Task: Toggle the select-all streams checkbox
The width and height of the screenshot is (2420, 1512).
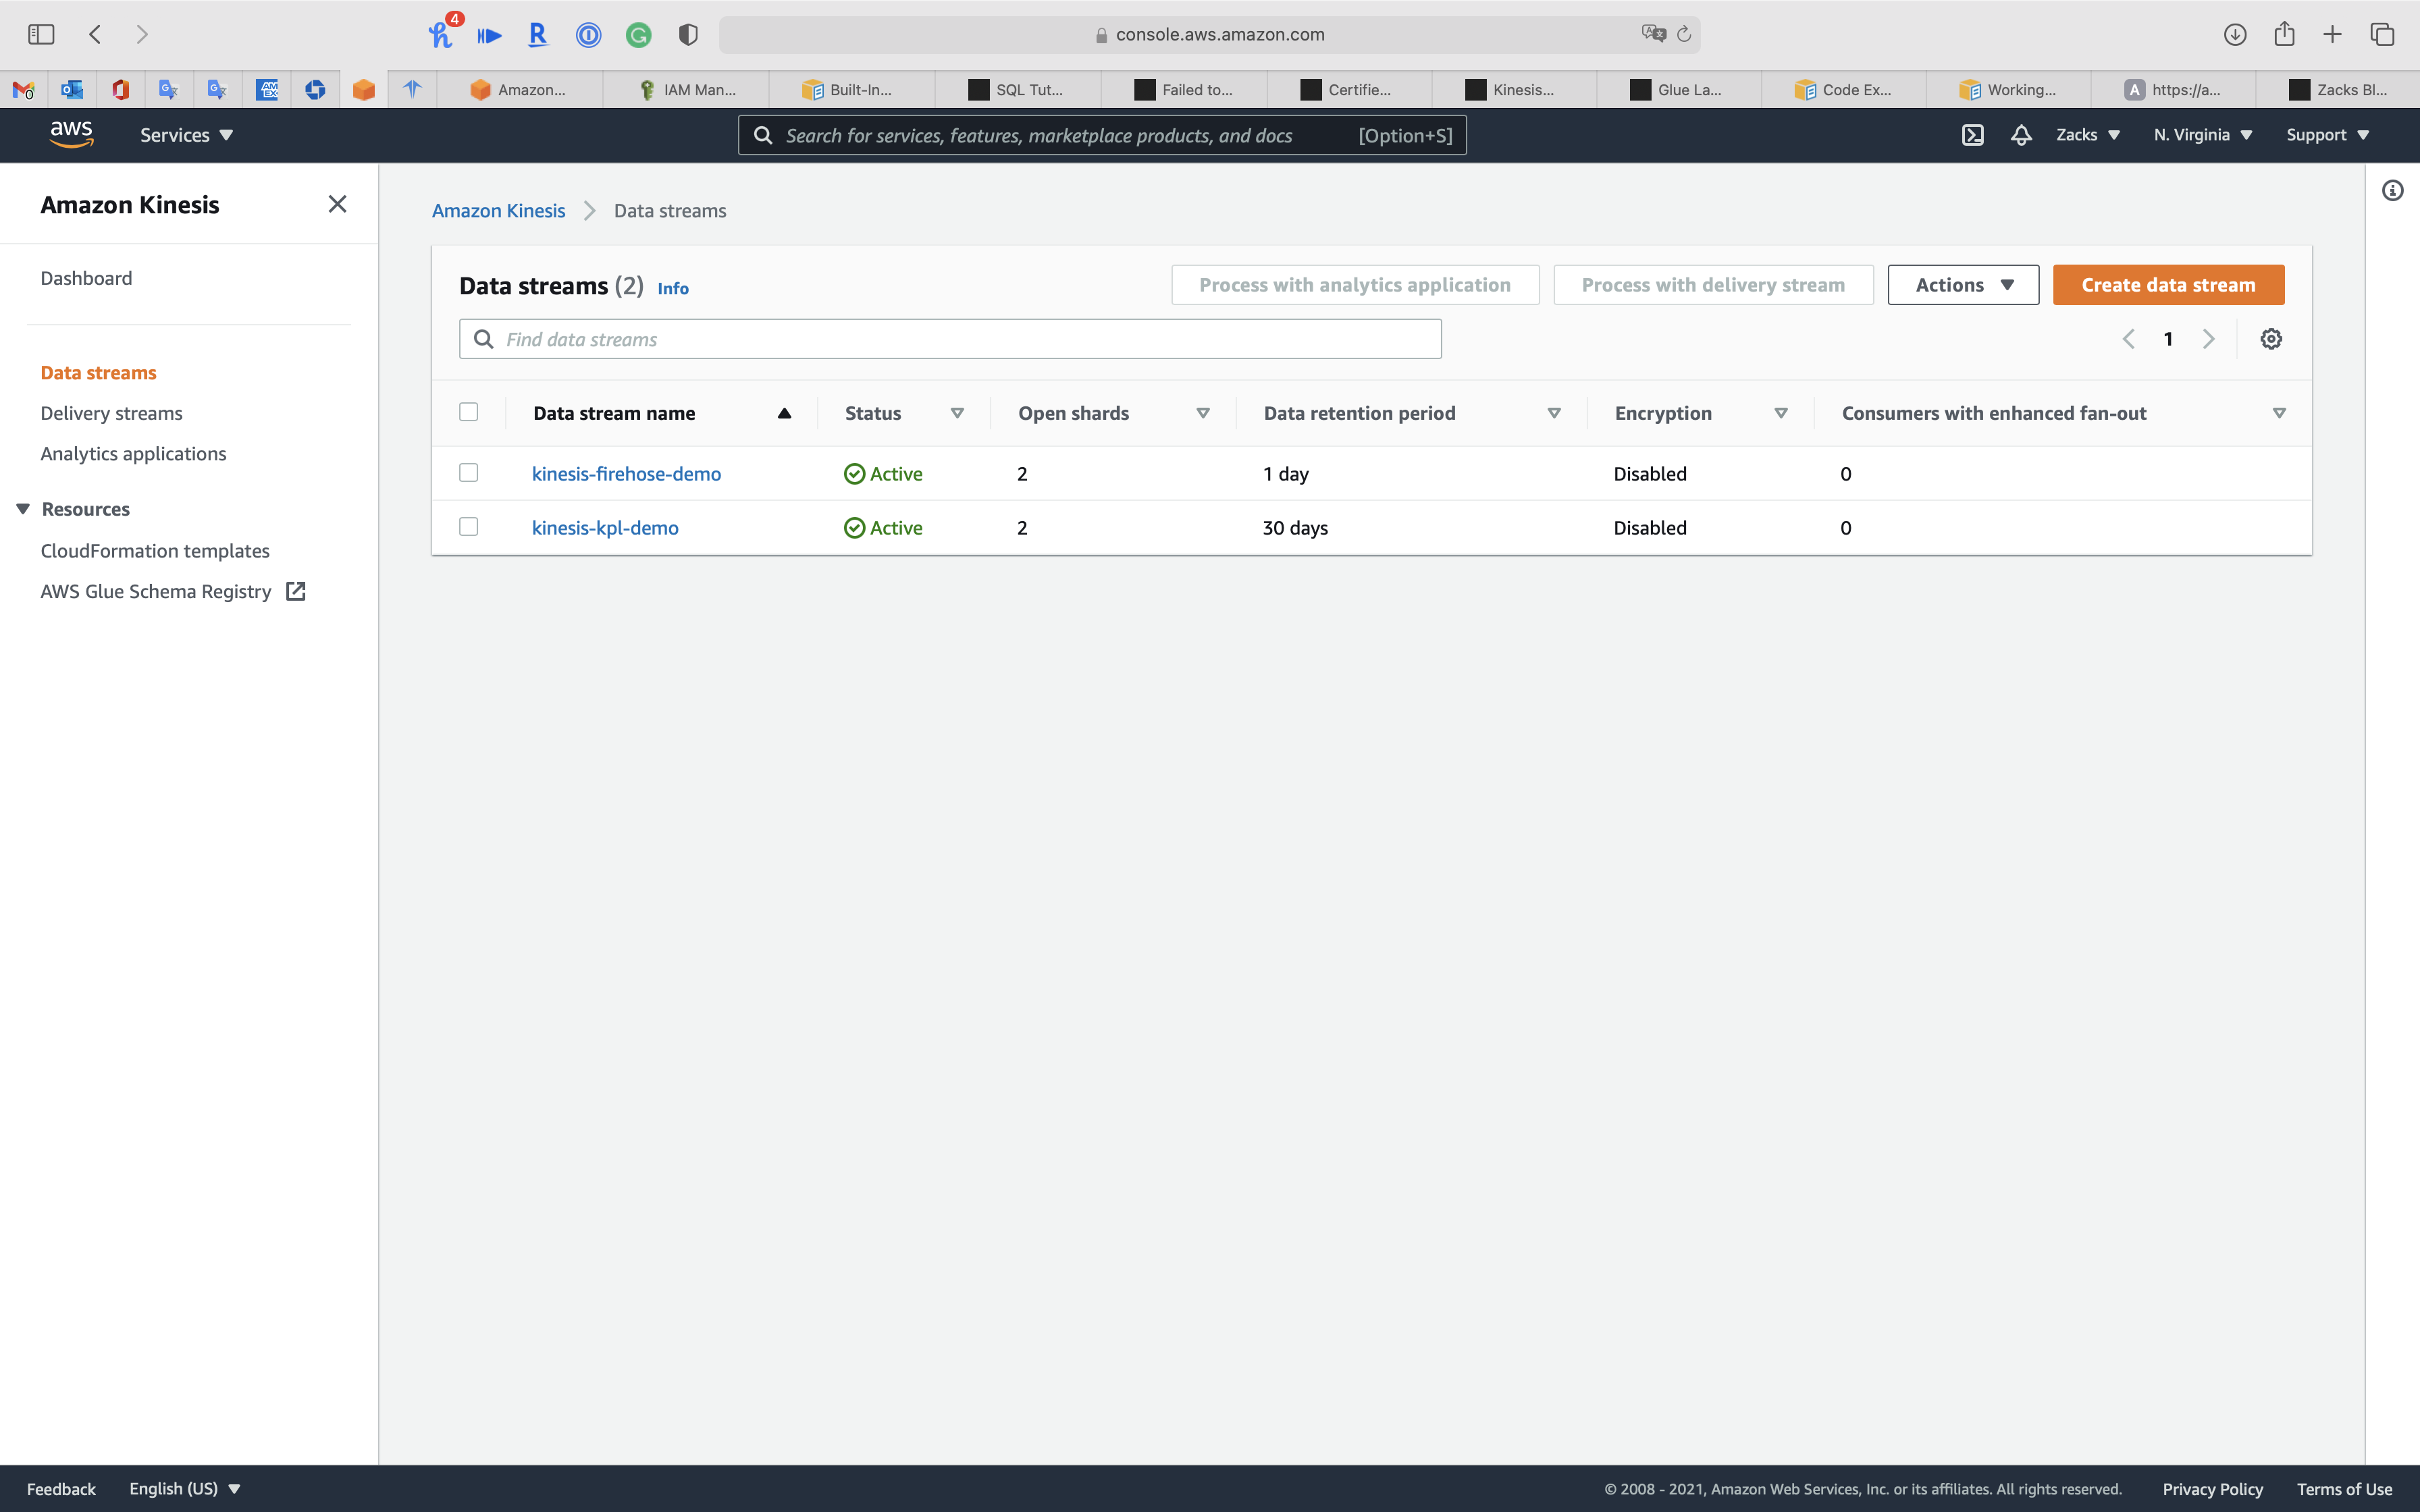Action: point(468,412)
